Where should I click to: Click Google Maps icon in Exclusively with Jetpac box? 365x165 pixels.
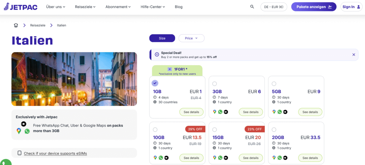19,131
